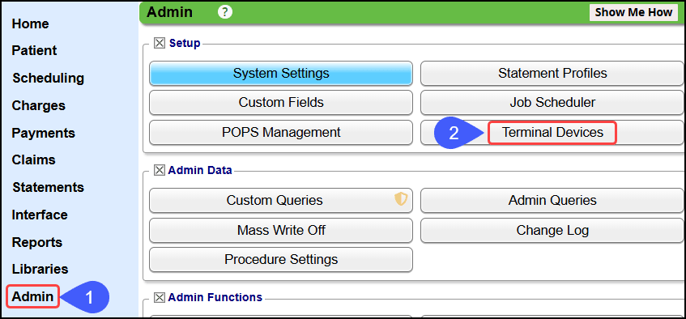Navigate to Claims
Screen dimensions: 686x319
(x=34, y=159)
